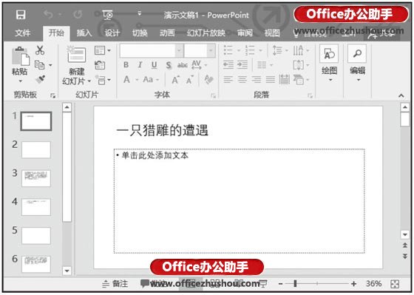Click the Increase List Level icon

(242, 65)
